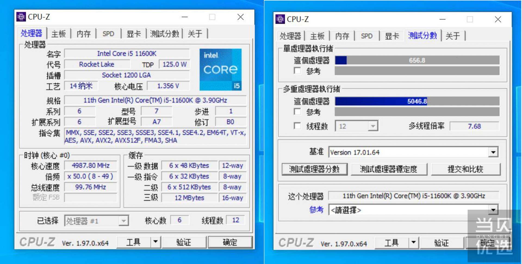Click the 总线速度 value 99.76 MHz
The image size is (522, 264).
(x=91, y=187)
